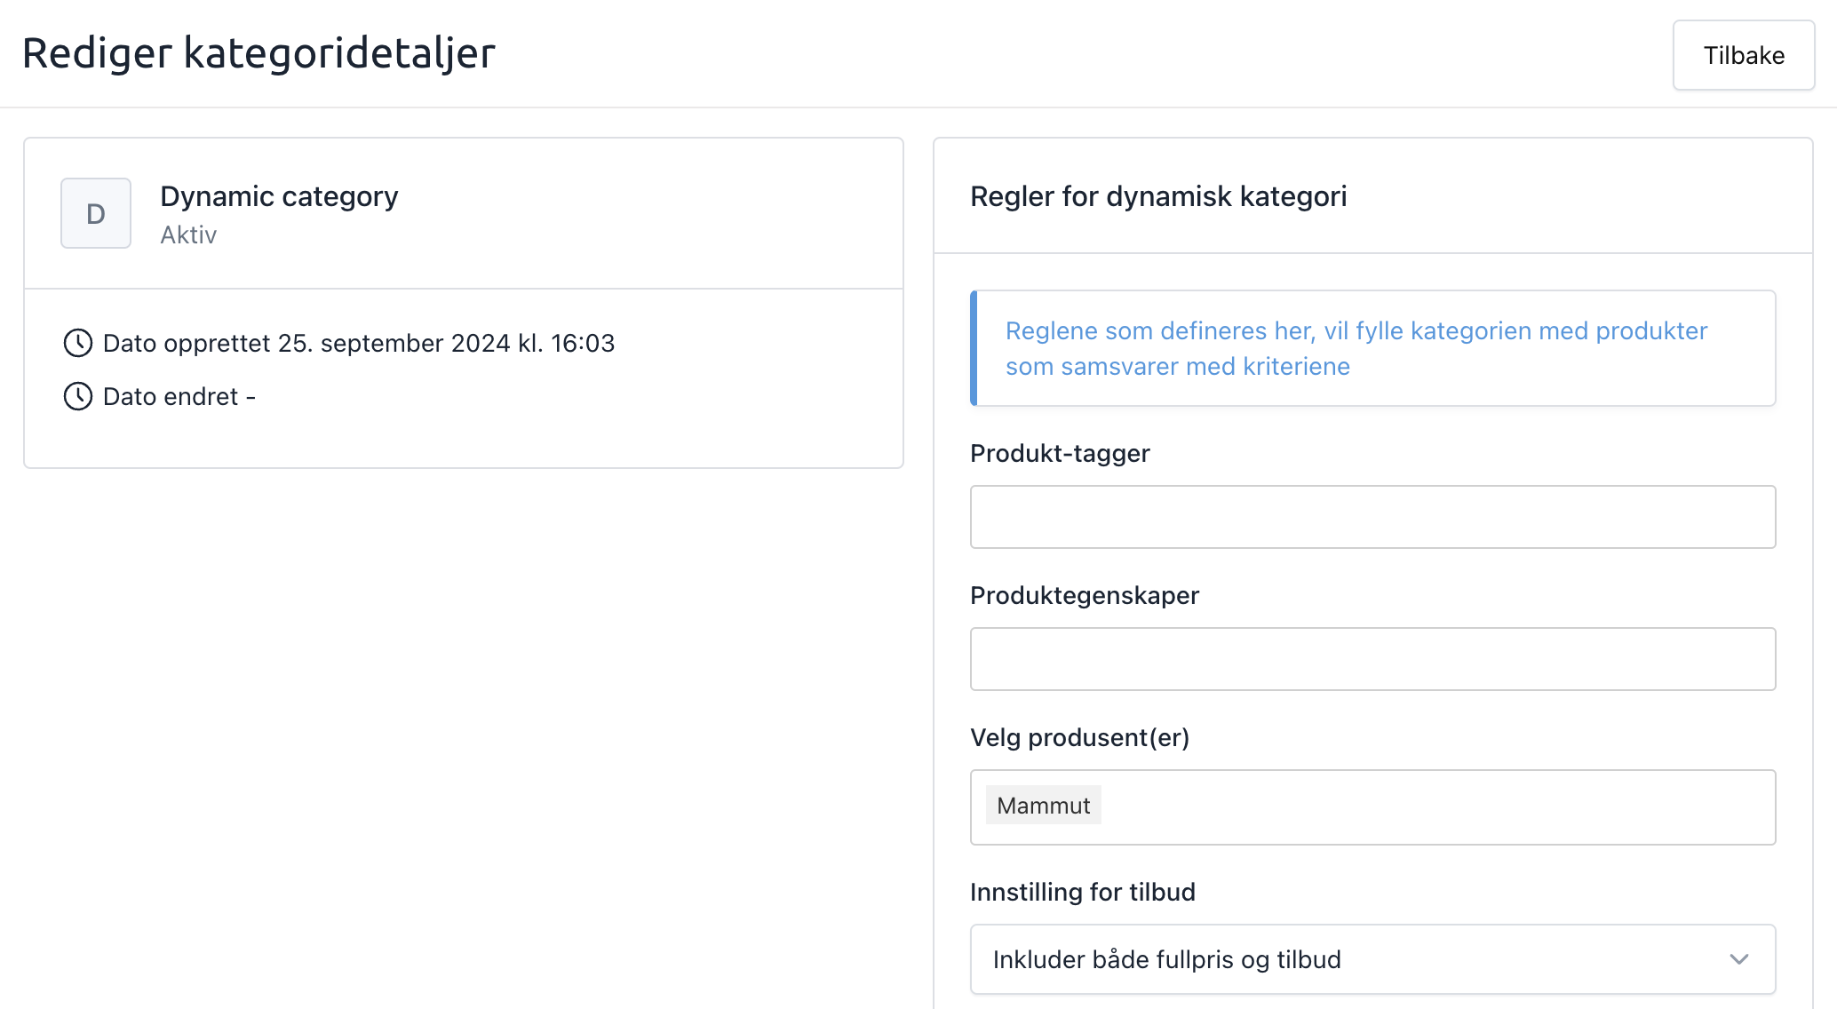Click the Dynamic category title
The image size is (1837, 1009).
(x=279, y=196)
